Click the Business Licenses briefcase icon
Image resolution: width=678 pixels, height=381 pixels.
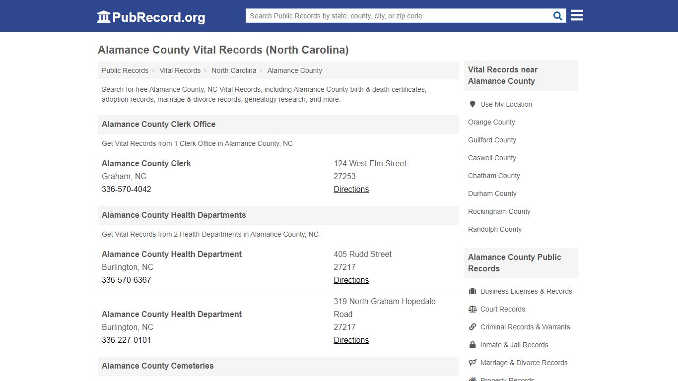click(473, 291)
